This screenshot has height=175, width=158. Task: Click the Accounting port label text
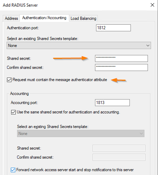(24, 103)
